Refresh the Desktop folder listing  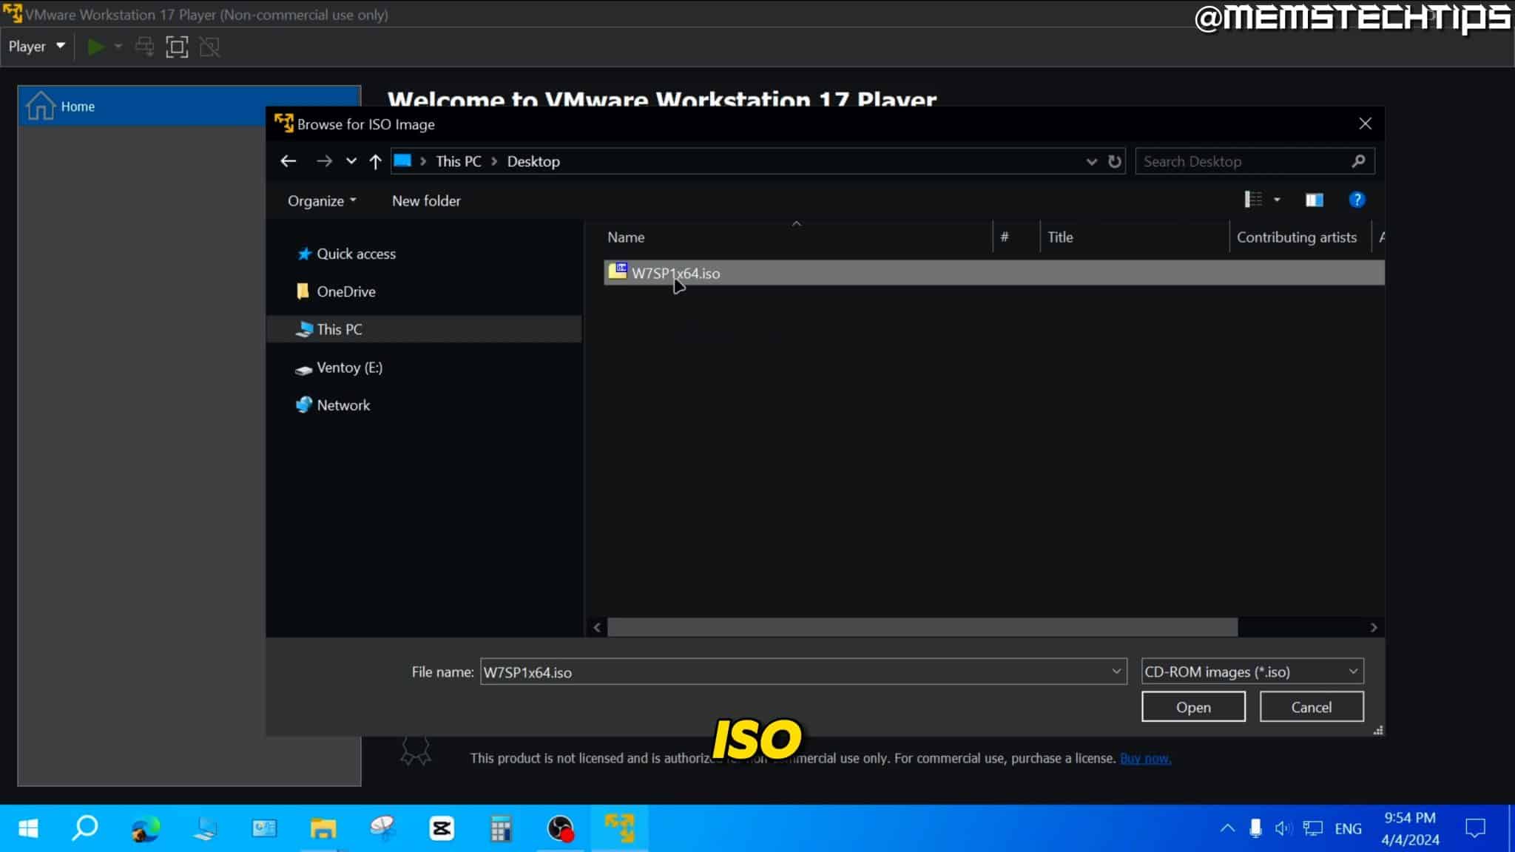(1115, 161)
